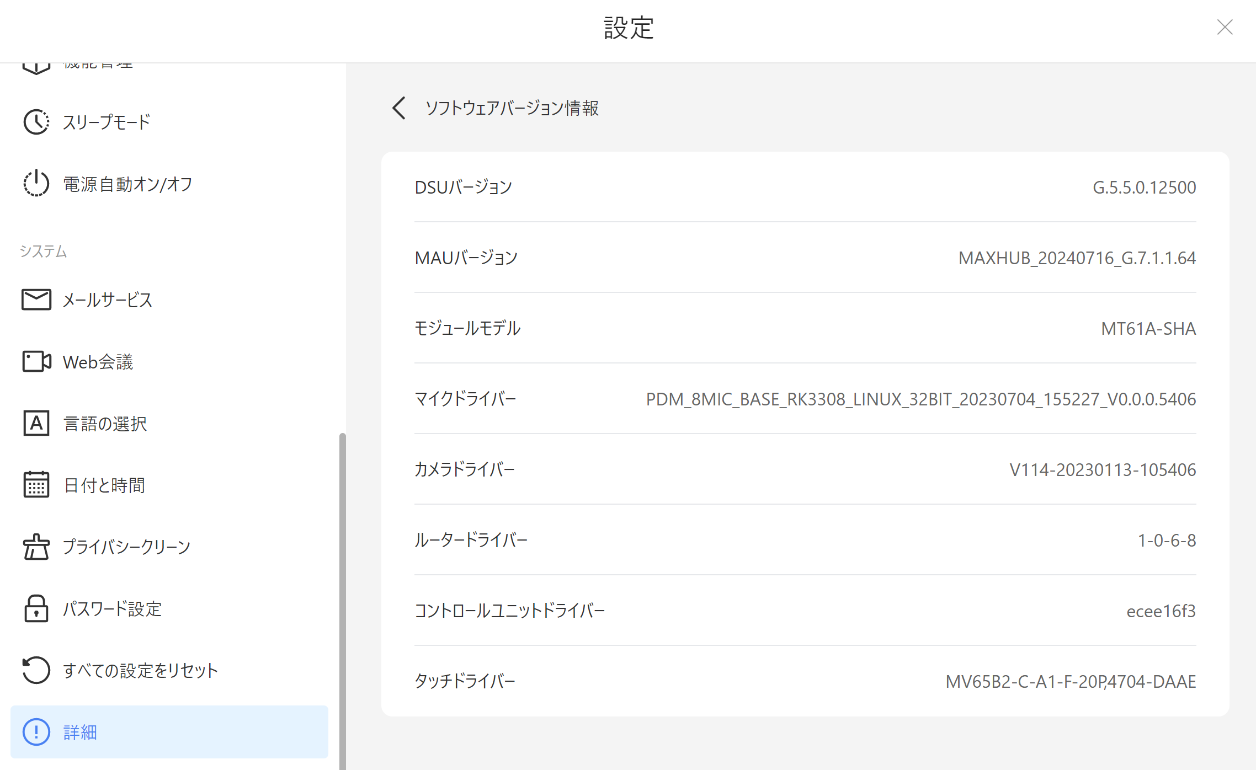Select すべての設定をリセット option

(x=140, y=670)
